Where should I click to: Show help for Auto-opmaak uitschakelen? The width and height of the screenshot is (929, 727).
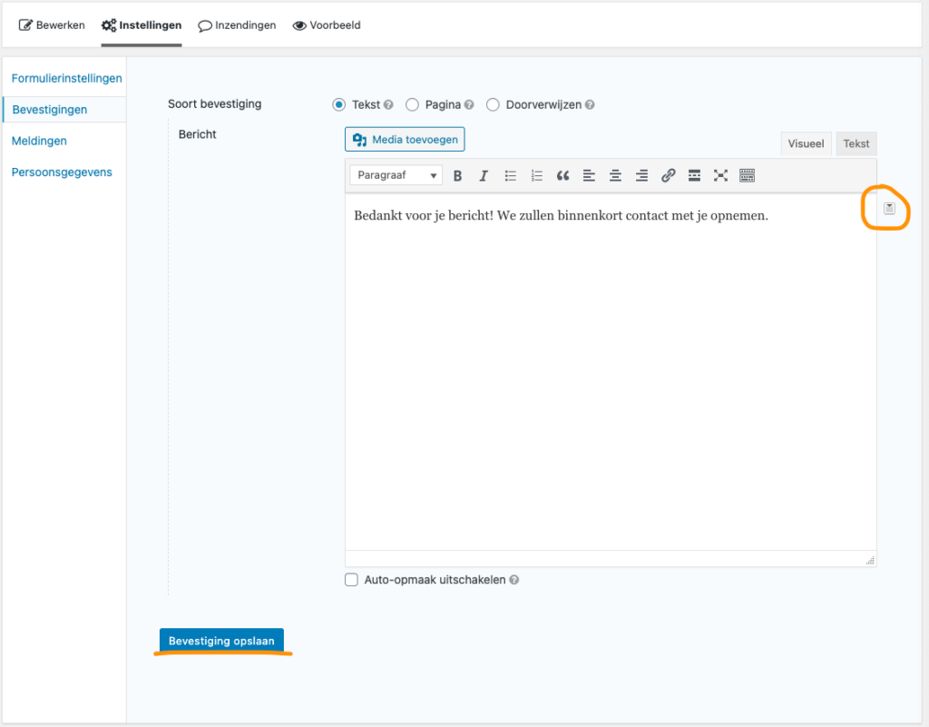[x=514, y=580]
